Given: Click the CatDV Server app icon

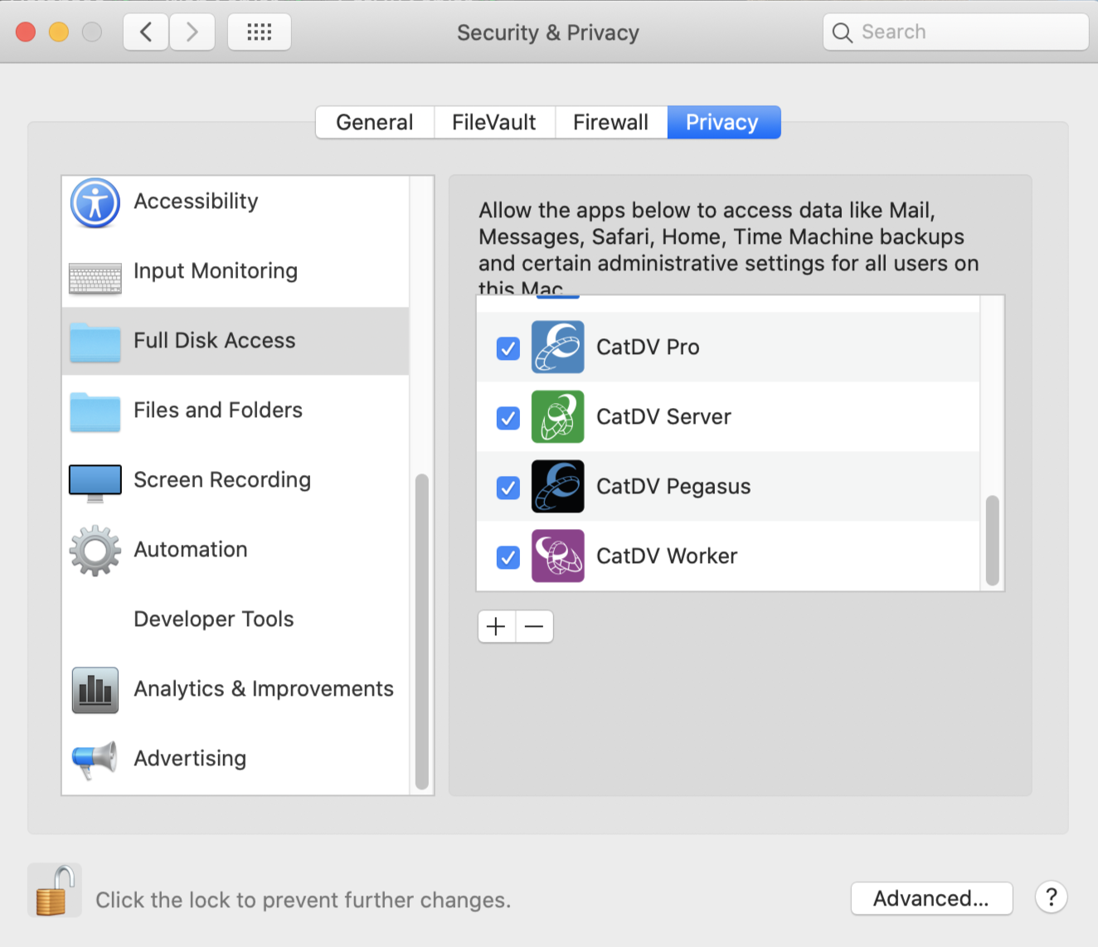Looking at the screenshot, I should coord(557,416).
